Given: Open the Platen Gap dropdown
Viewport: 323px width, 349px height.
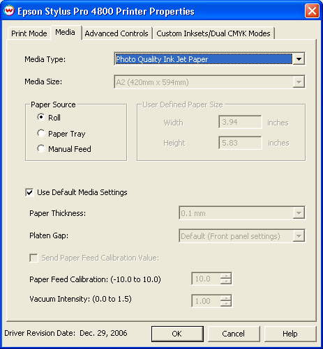Looking at the screenshot, I should coord(299,236).
